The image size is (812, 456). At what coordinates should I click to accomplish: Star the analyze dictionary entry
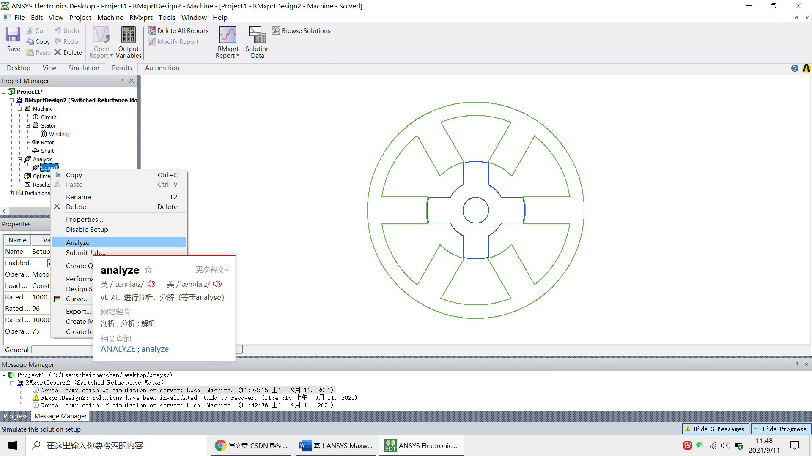(x=148, y=269)
